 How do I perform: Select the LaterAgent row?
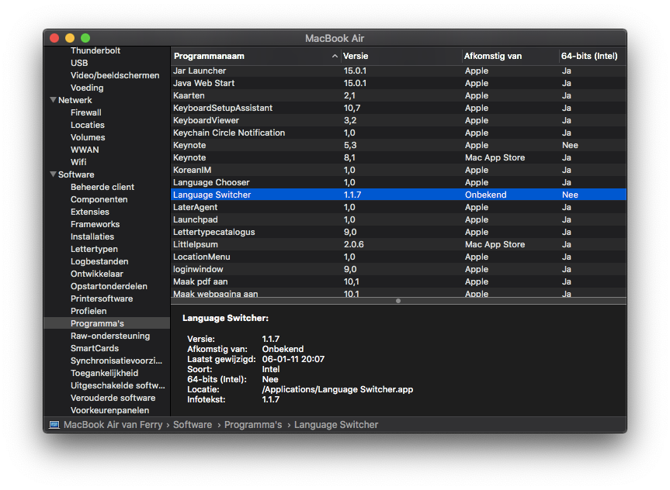[x=399, y=207]
